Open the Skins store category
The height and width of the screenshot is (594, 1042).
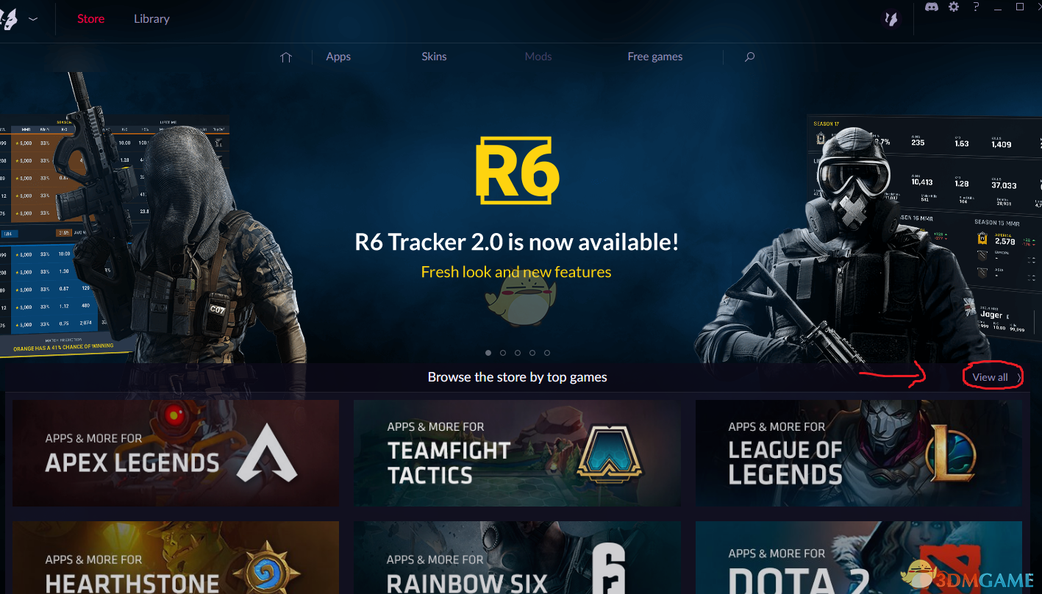tap(434, 57)
